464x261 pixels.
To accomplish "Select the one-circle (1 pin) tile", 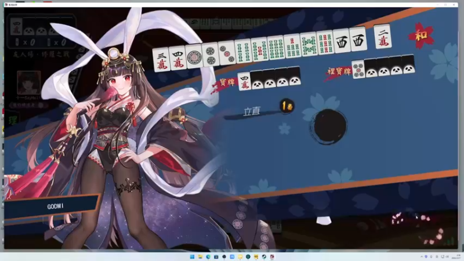I will (194, 56).
